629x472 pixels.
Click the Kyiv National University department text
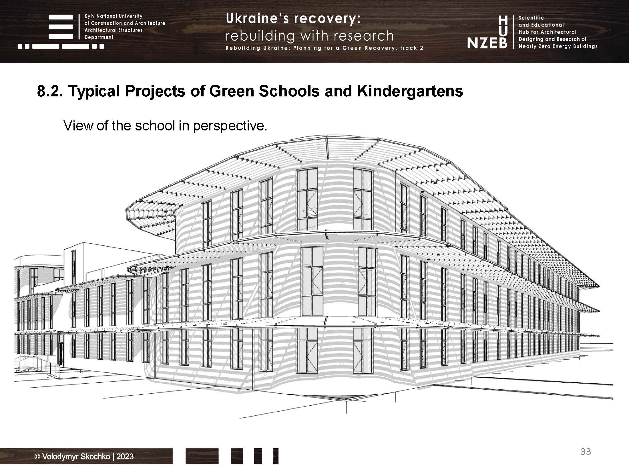pos(125,27)
